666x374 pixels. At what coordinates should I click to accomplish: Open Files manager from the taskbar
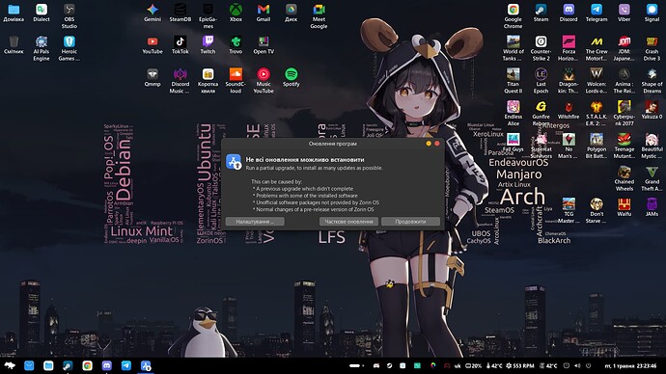point(48,365)
